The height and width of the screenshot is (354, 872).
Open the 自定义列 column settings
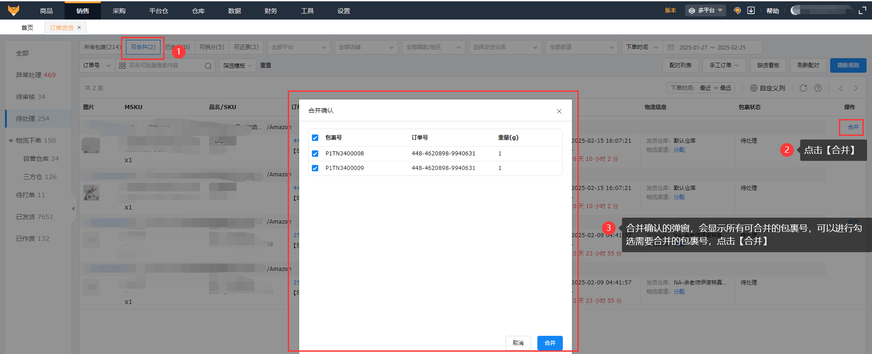tap(768, 88)
